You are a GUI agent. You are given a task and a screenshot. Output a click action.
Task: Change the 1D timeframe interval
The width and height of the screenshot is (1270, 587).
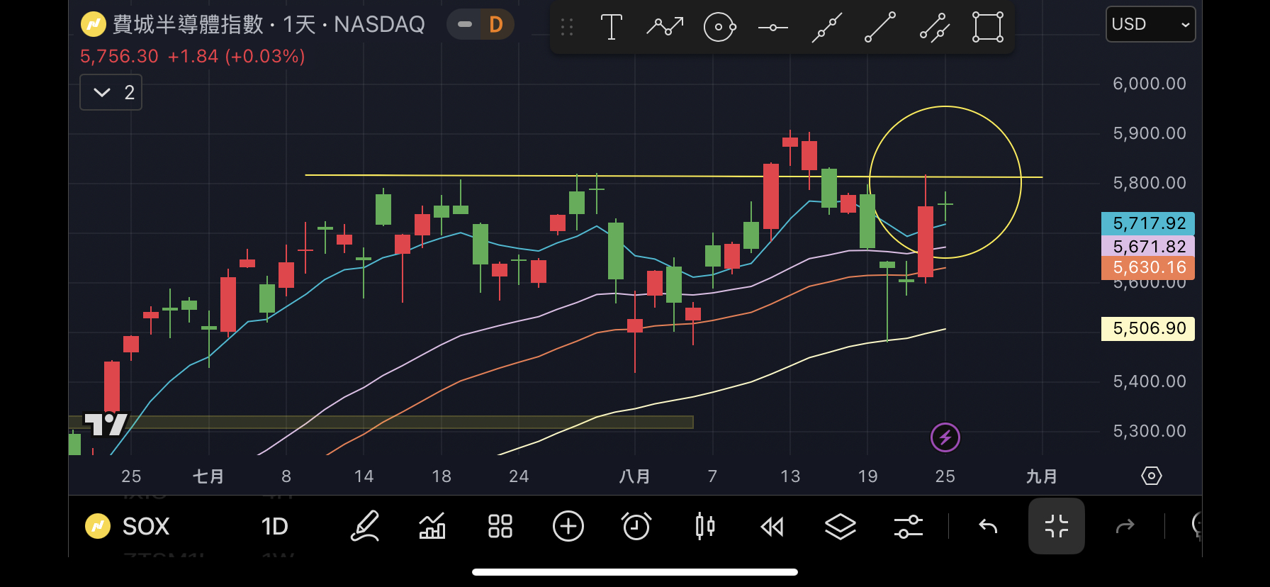(x=274, y=526)
